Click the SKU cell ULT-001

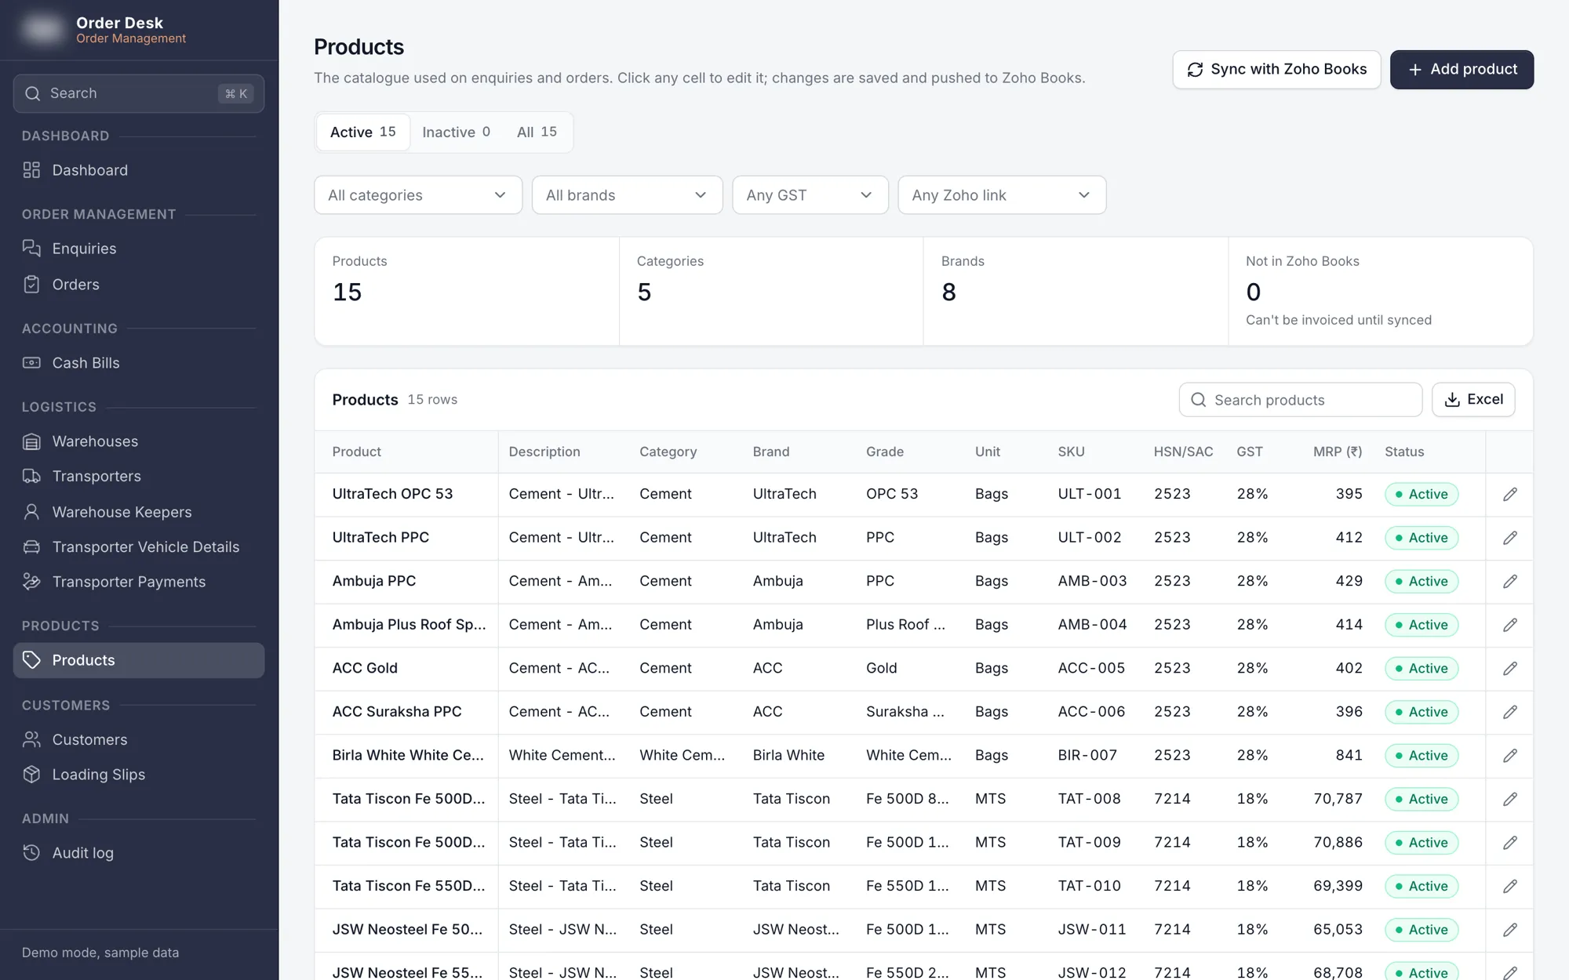pyautogui.click(x=1089, y=494)
